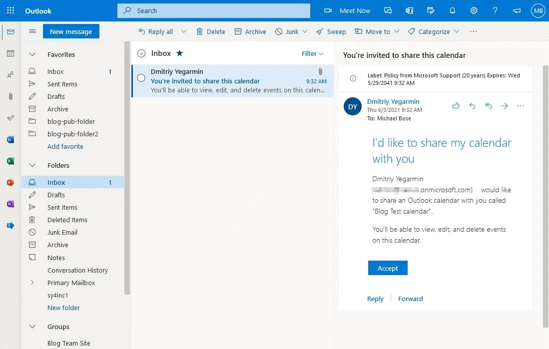Click Archive in the command toolbar
The height and width of the screenshot is (349, 549).
(x=250, y=31)
